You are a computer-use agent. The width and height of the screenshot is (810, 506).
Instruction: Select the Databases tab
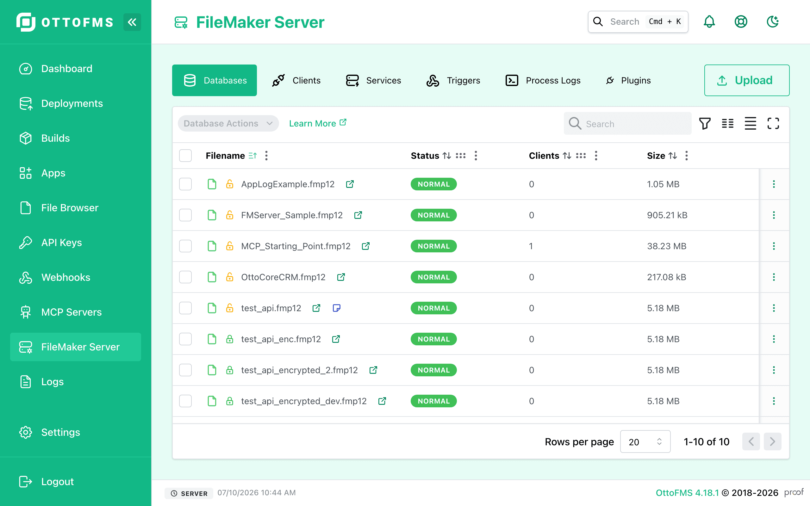pos(215,80)
